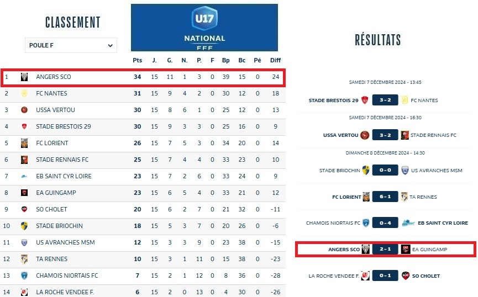478x297 pixels.
Task: Click the FC Nantes crest in standings
Action: click(24, 94)
